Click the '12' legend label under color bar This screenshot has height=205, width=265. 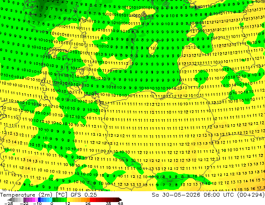(x=68, y=203)
